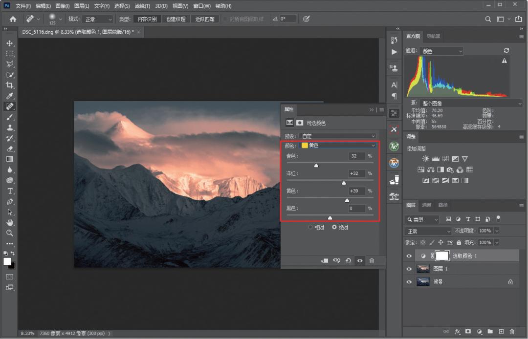Click the 洋红 slider handle

pyautogui.click(x=344, y=183)
